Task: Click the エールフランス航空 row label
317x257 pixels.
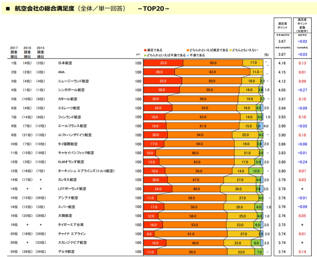Action: coord(72,126)
